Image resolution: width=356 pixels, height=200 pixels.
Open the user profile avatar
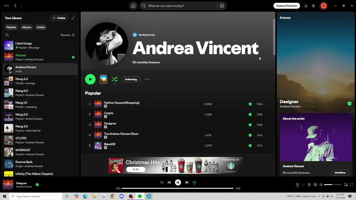[x=323, y=6]
